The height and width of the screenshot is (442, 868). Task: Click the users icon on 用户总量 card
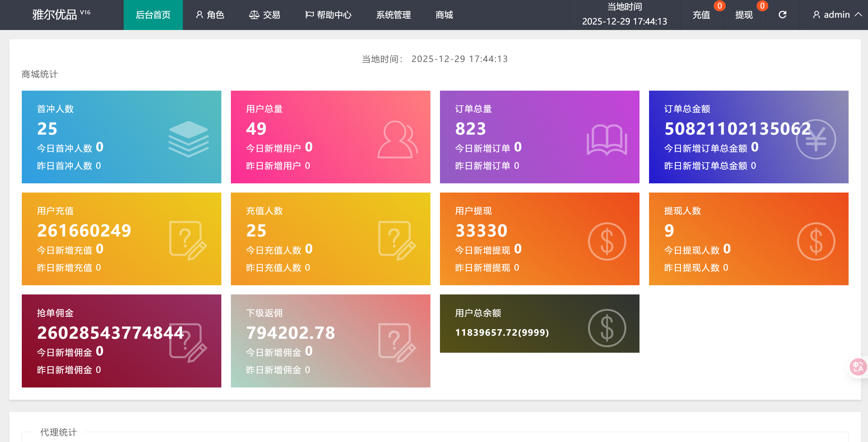tap(397, 140)
